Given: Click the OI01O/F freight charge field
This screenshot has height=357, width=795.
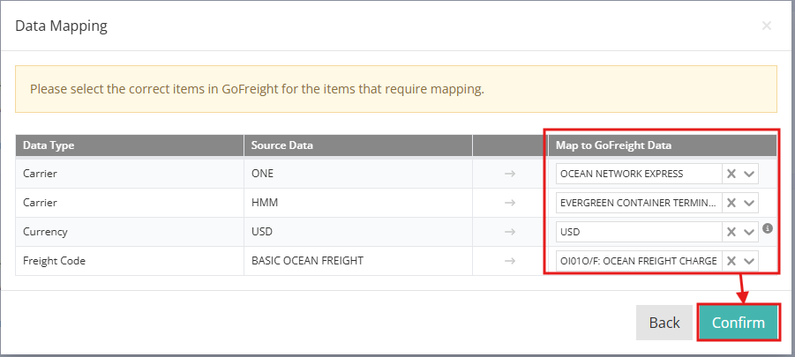Looking at the screenshot, I should [638, 261].
